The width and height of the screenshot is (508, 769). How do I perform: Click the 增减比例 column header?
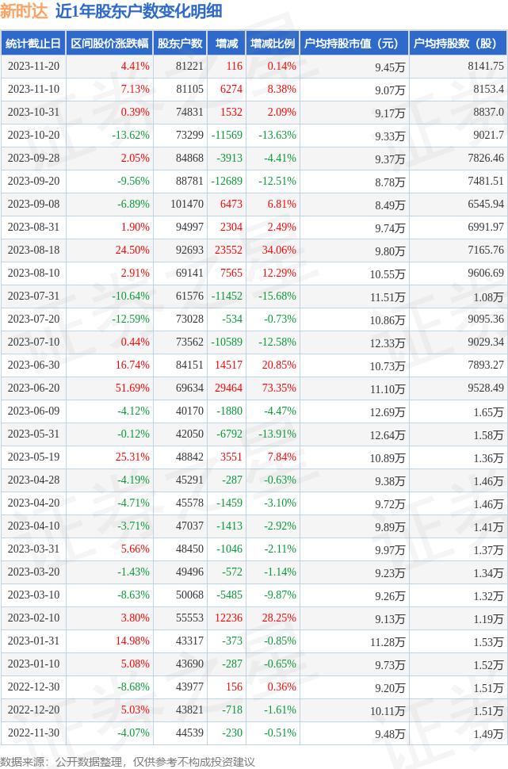[273, 43]
